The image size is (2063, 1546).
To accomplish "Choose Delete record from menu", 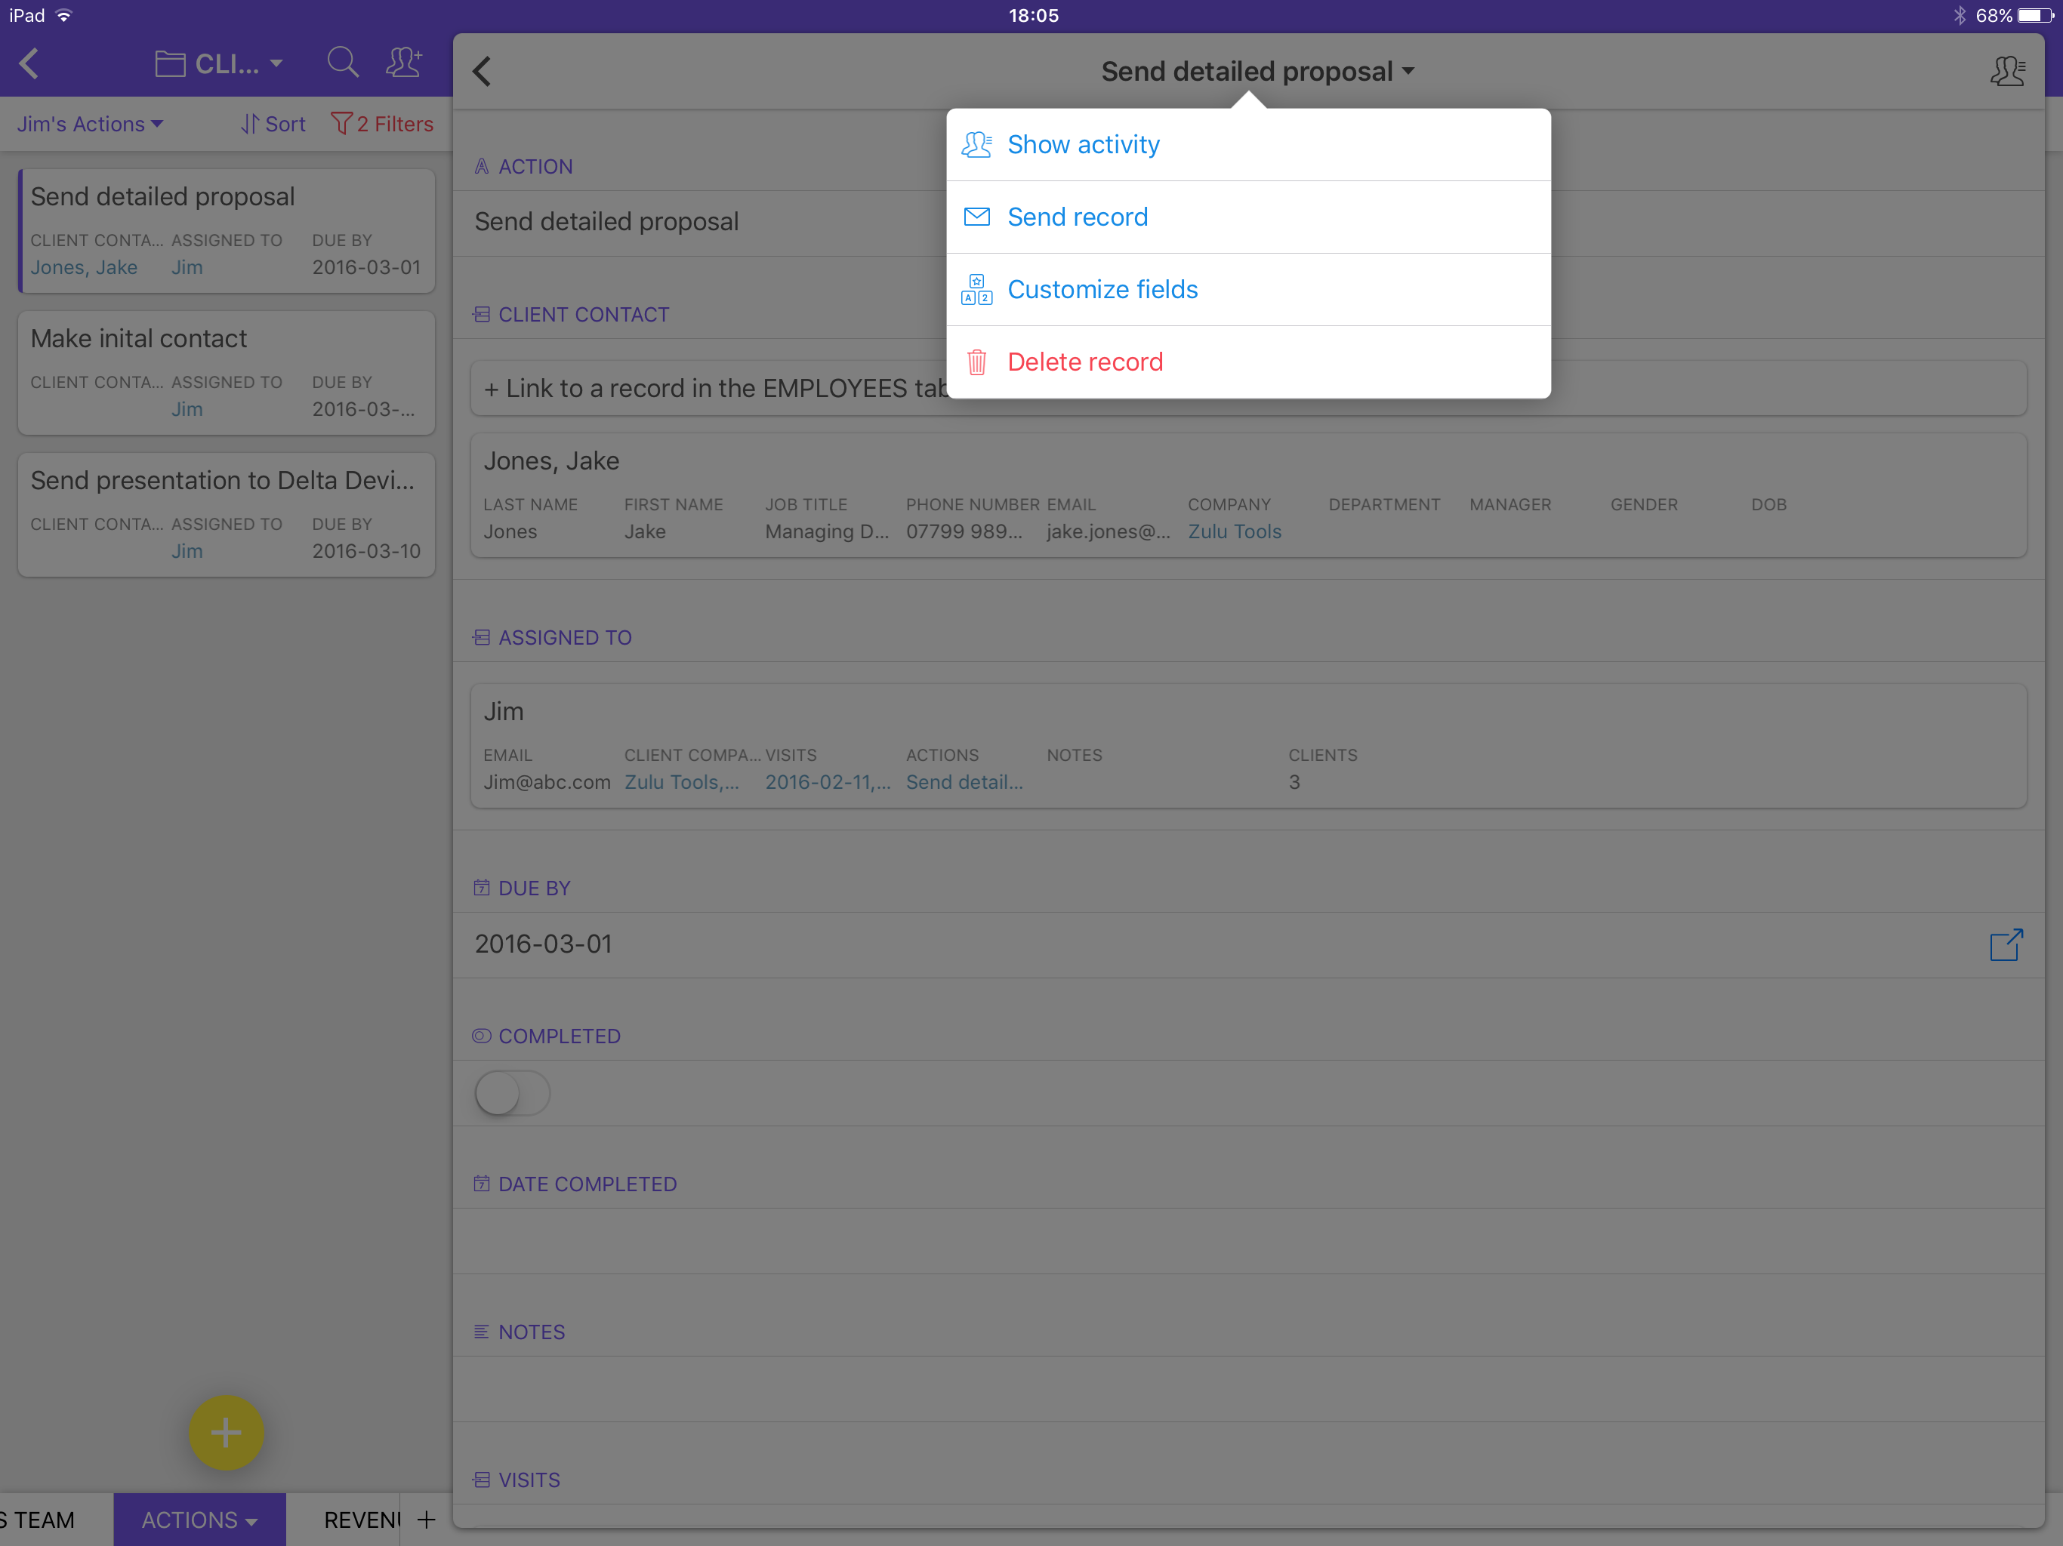I will tap(1084, 362).
